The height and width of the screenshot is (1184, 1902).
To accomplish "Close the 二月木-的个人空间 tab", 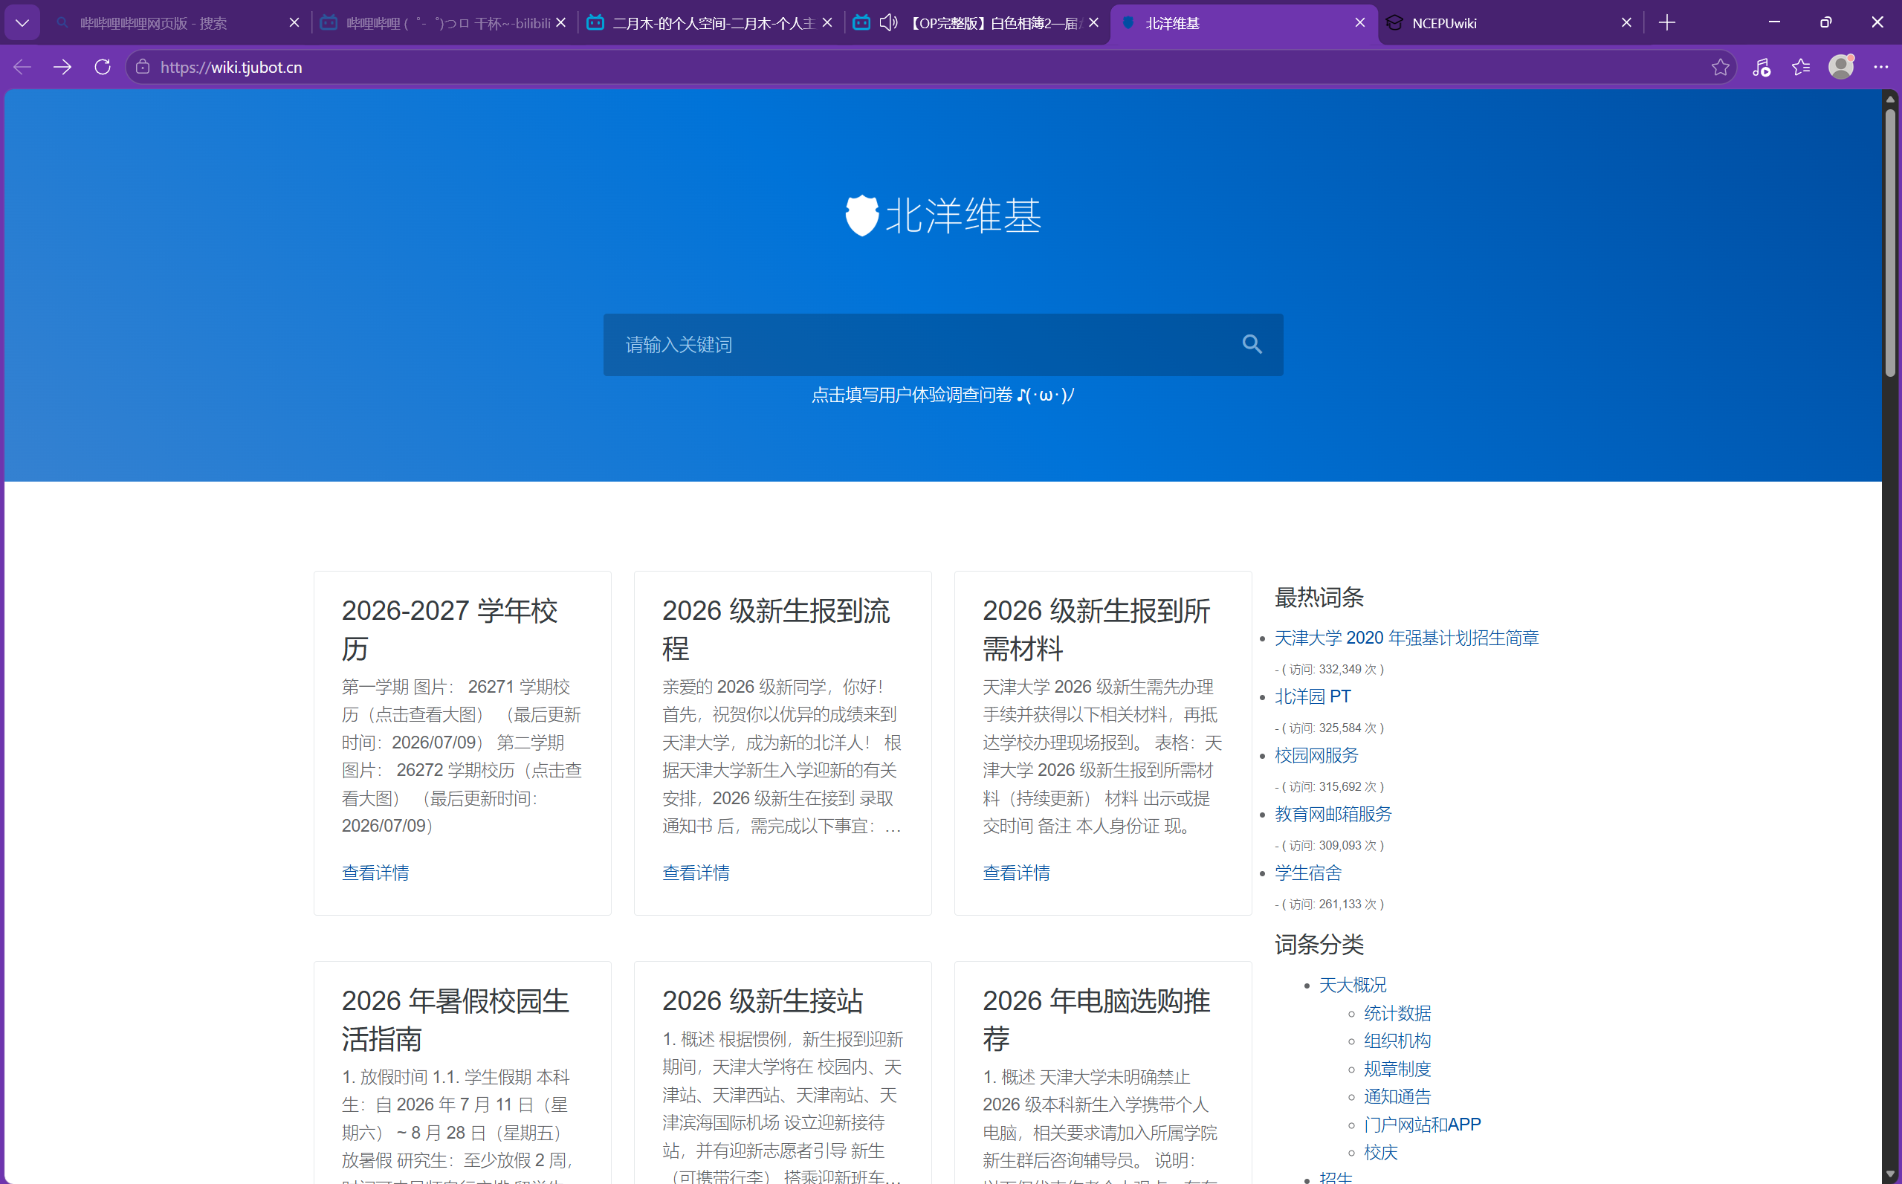I will click(x=828, y=23).
